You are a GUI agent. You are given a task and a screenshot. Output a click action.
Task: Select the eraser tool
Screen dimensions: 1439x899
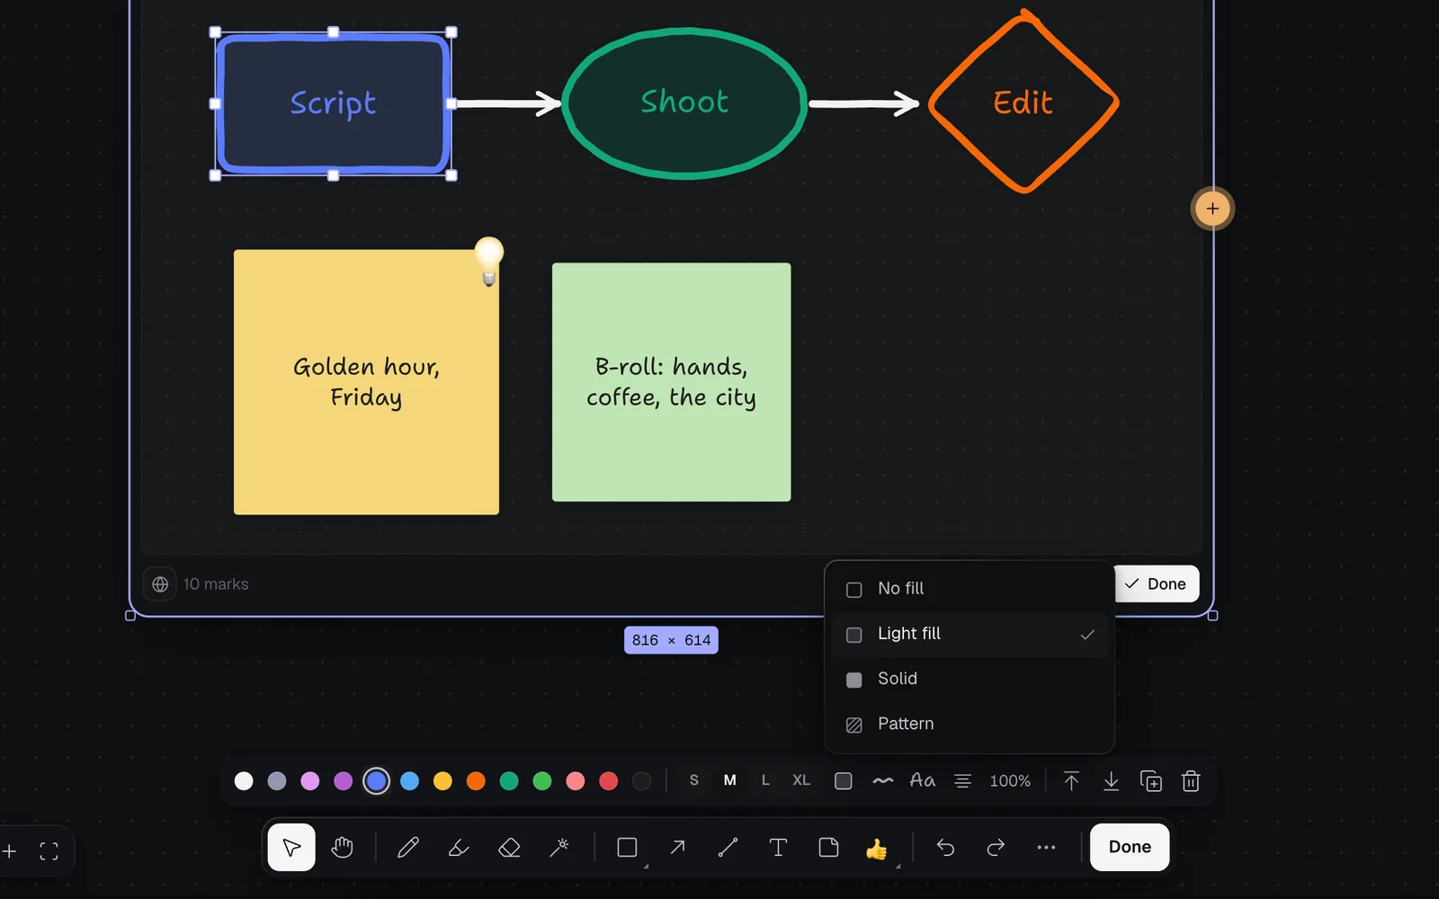tap(509, 848)
